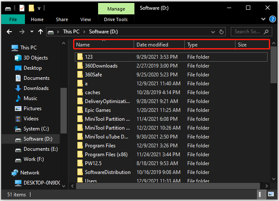
Task: Open the Help question mark icon
Action: point(272,19)
